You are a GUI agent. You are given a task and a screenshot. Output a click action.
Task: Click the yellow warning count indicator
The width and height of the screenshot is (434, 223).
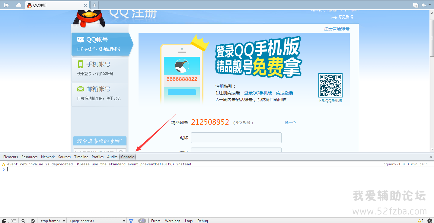pos(420,221)
